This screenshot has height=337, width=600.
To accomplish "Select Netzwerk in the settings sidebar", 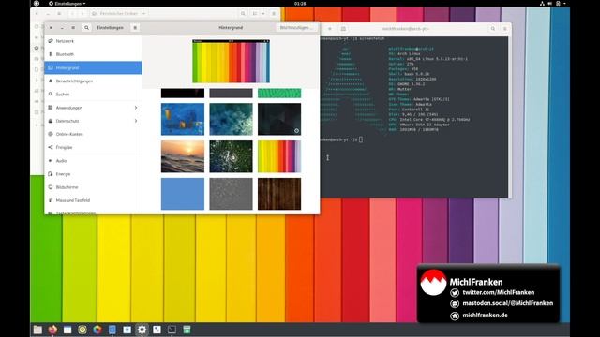I will pyautogui.click(x=93, y=41).
